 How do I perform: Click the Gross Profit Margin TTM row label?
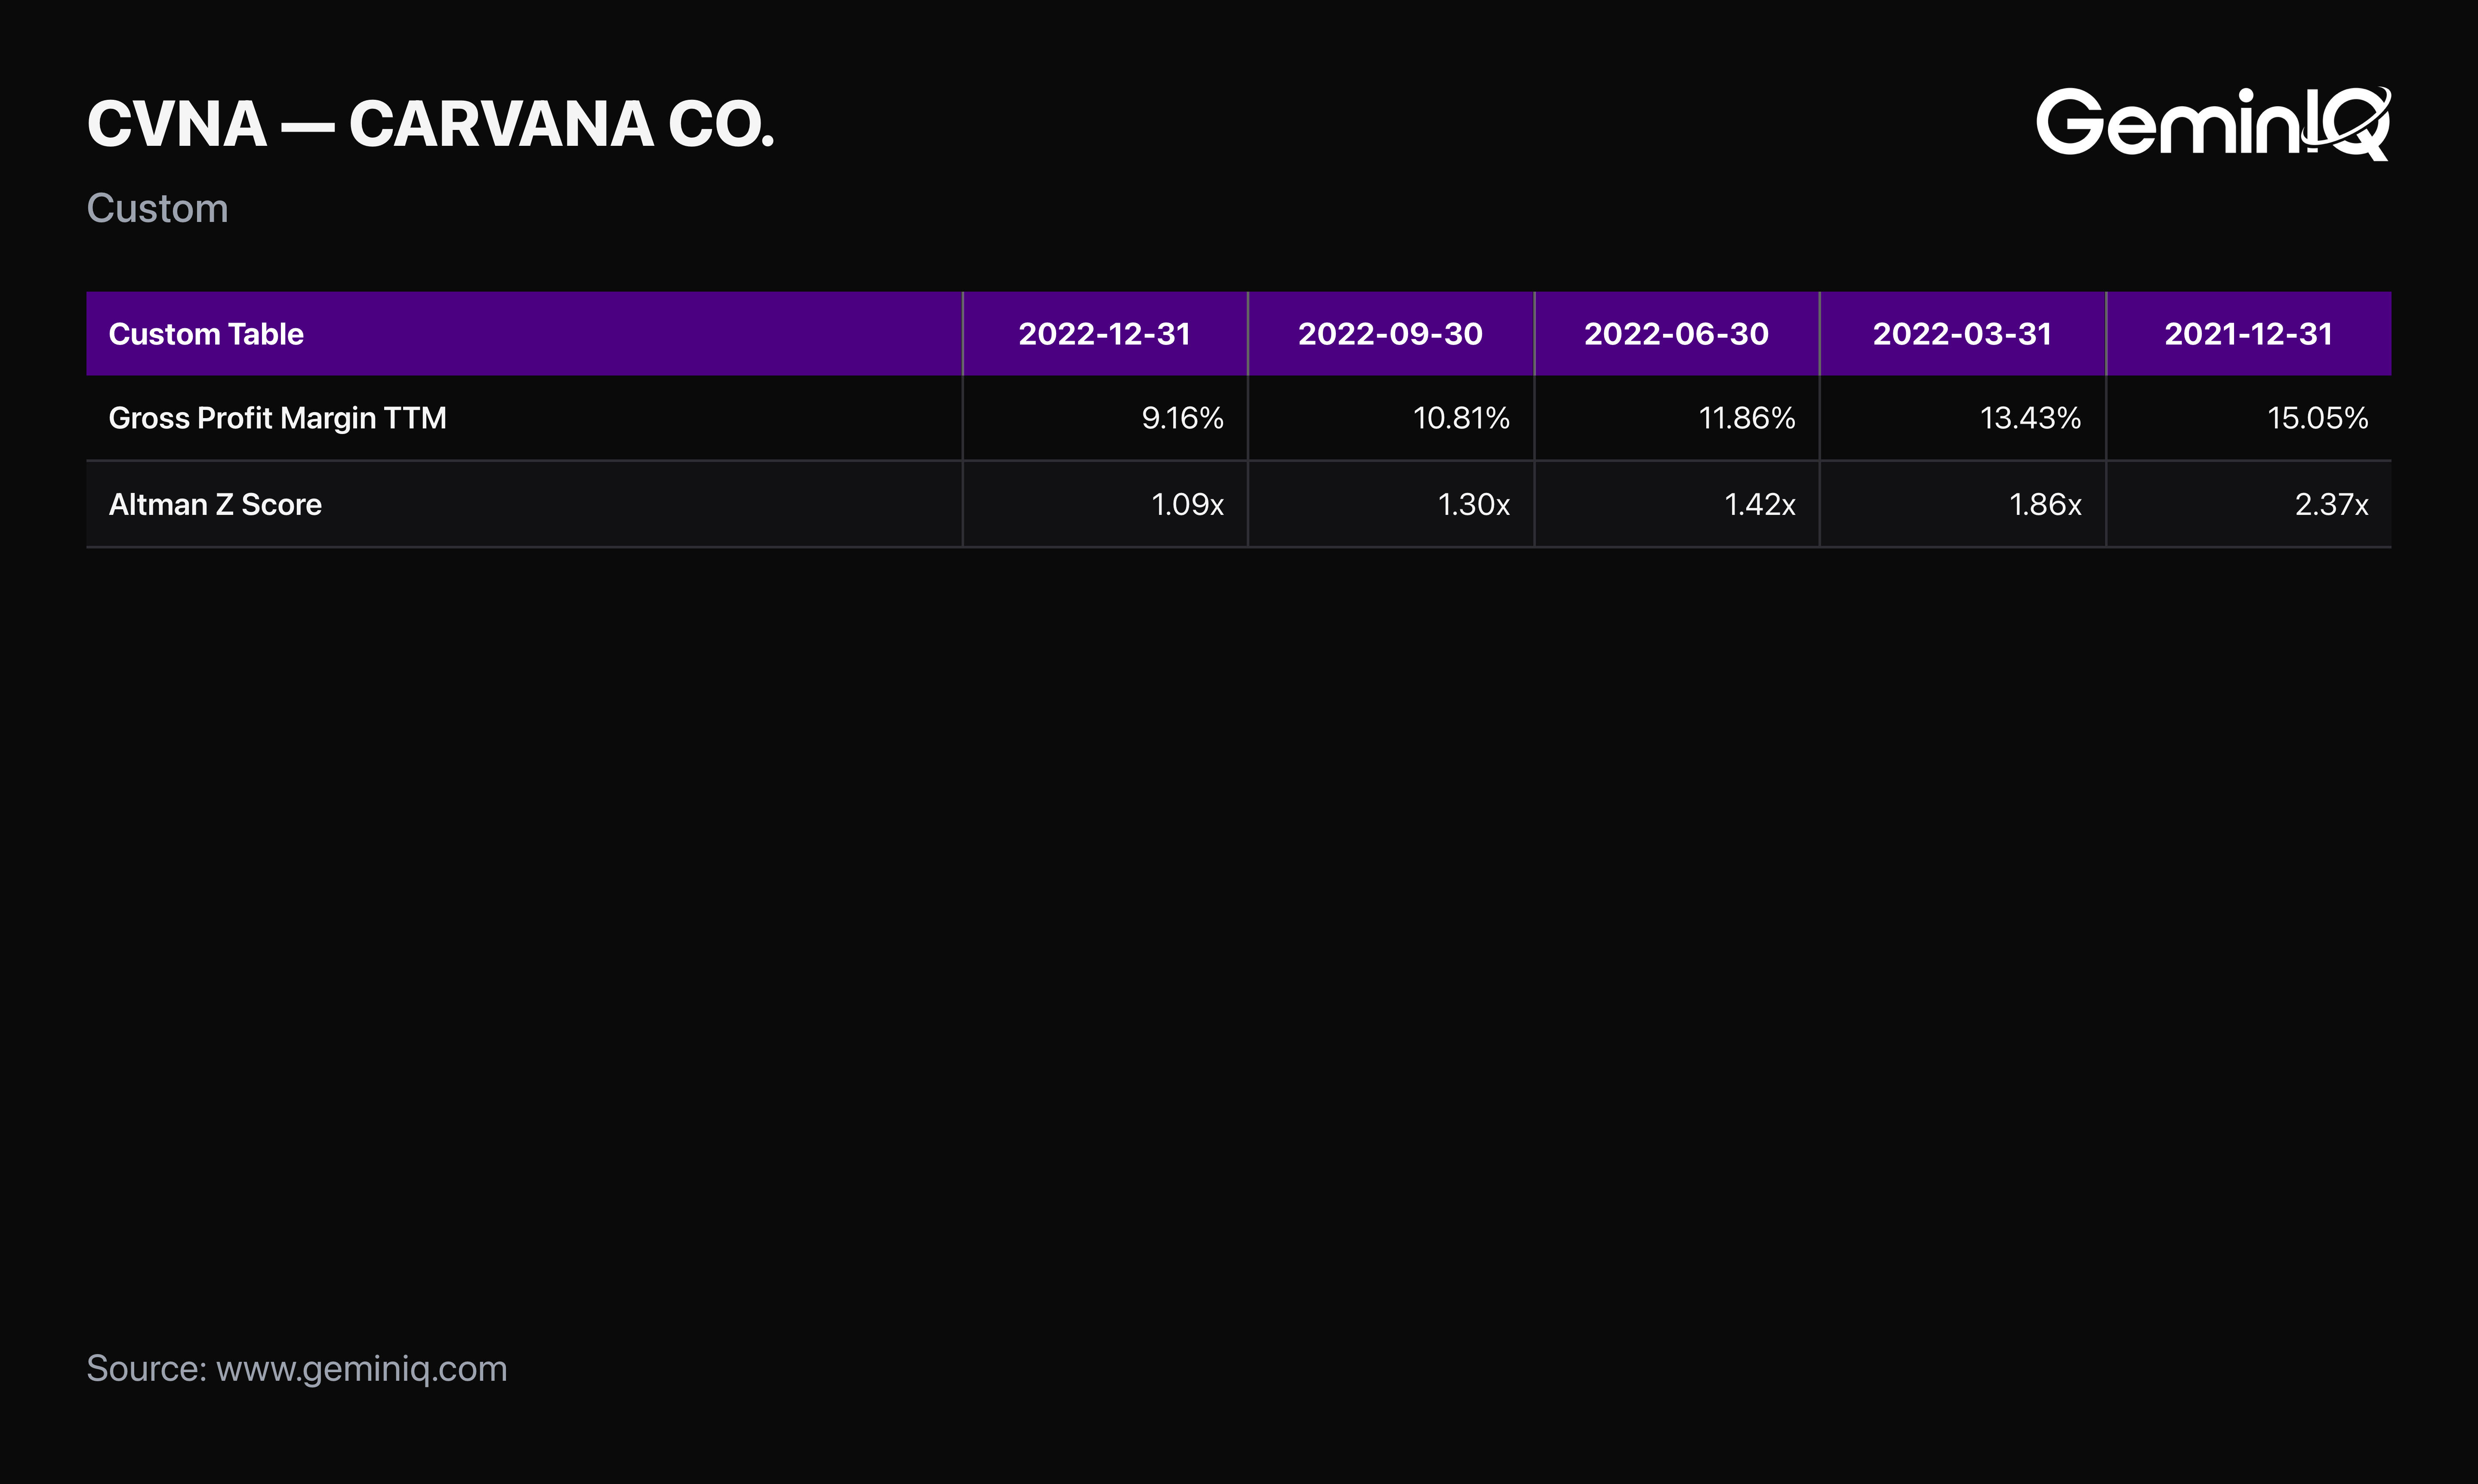(278, 418)
